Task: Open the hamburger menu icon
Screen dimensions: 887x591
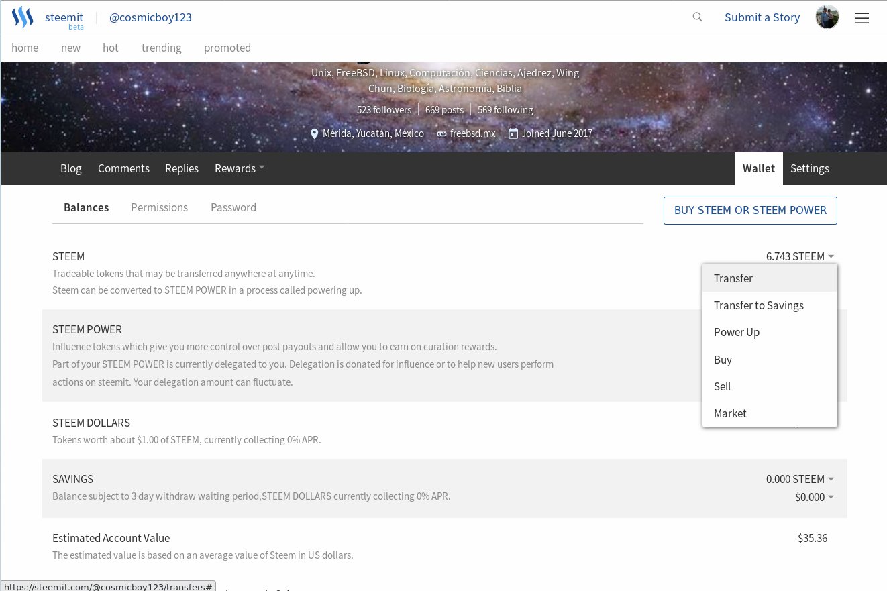Action: [x=862, y=18]
